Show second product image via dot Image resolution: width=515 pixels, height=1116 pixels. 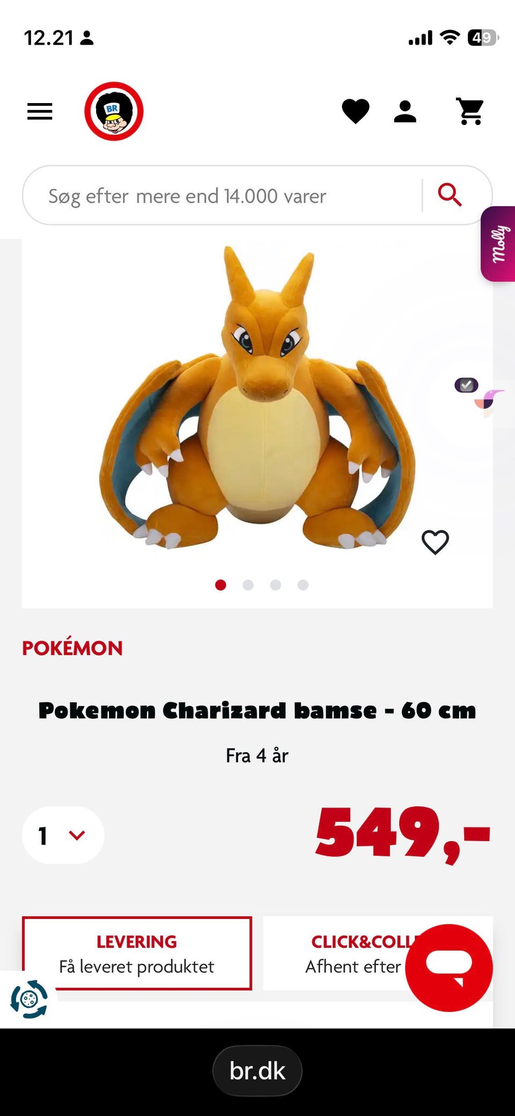pos(248,585)
